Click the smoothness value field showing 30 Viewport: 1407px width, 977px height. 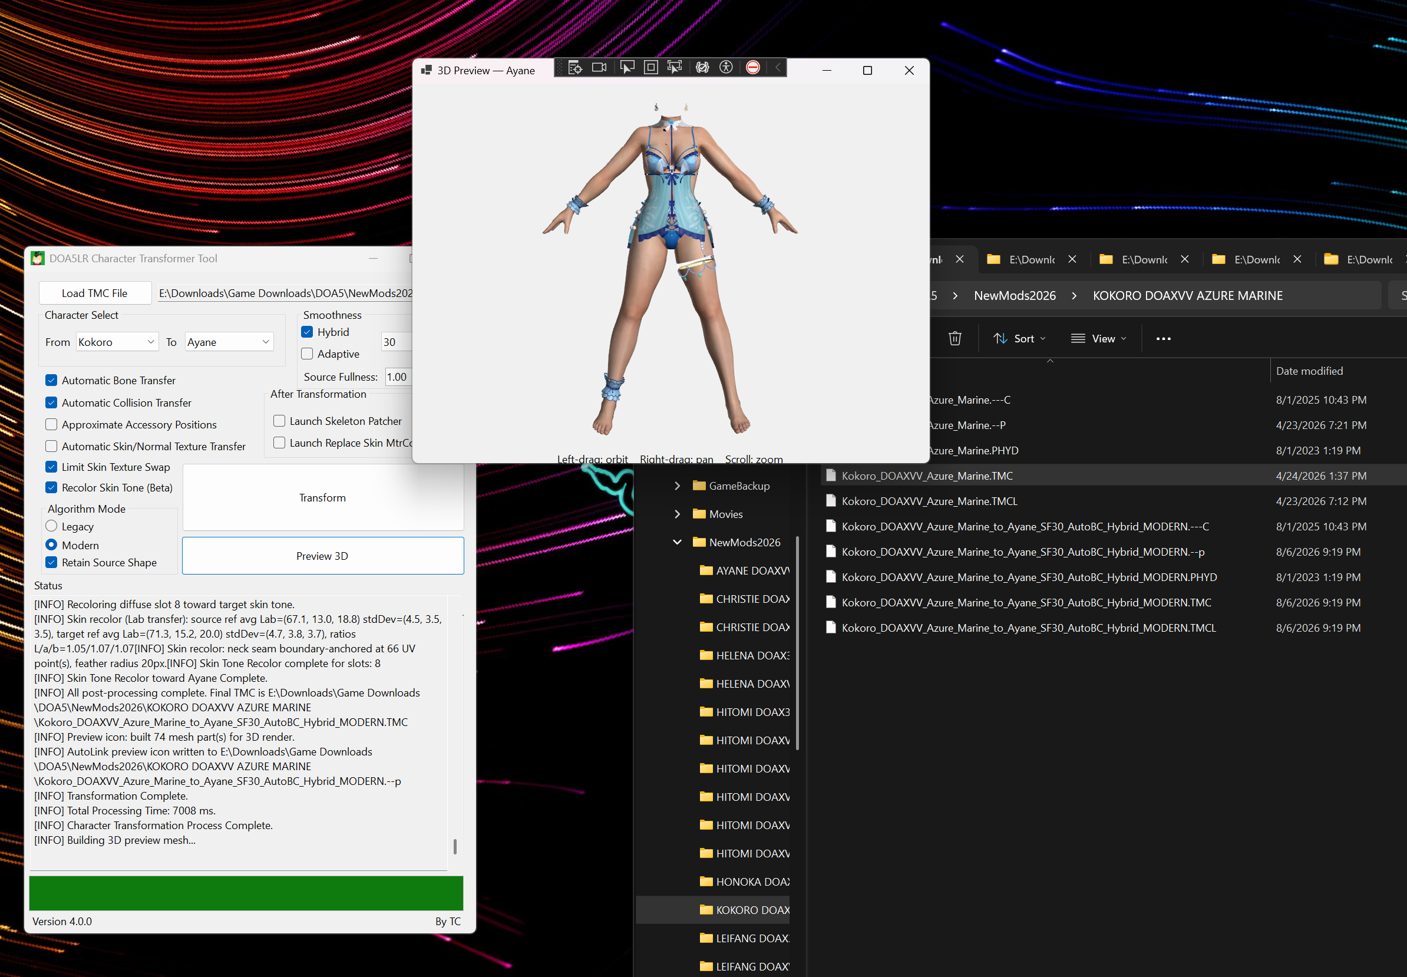click(x=397, y=342)
